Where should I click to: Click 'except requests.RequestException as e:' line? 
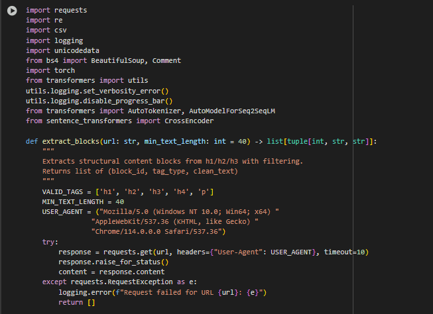click(x=119, y=282)
